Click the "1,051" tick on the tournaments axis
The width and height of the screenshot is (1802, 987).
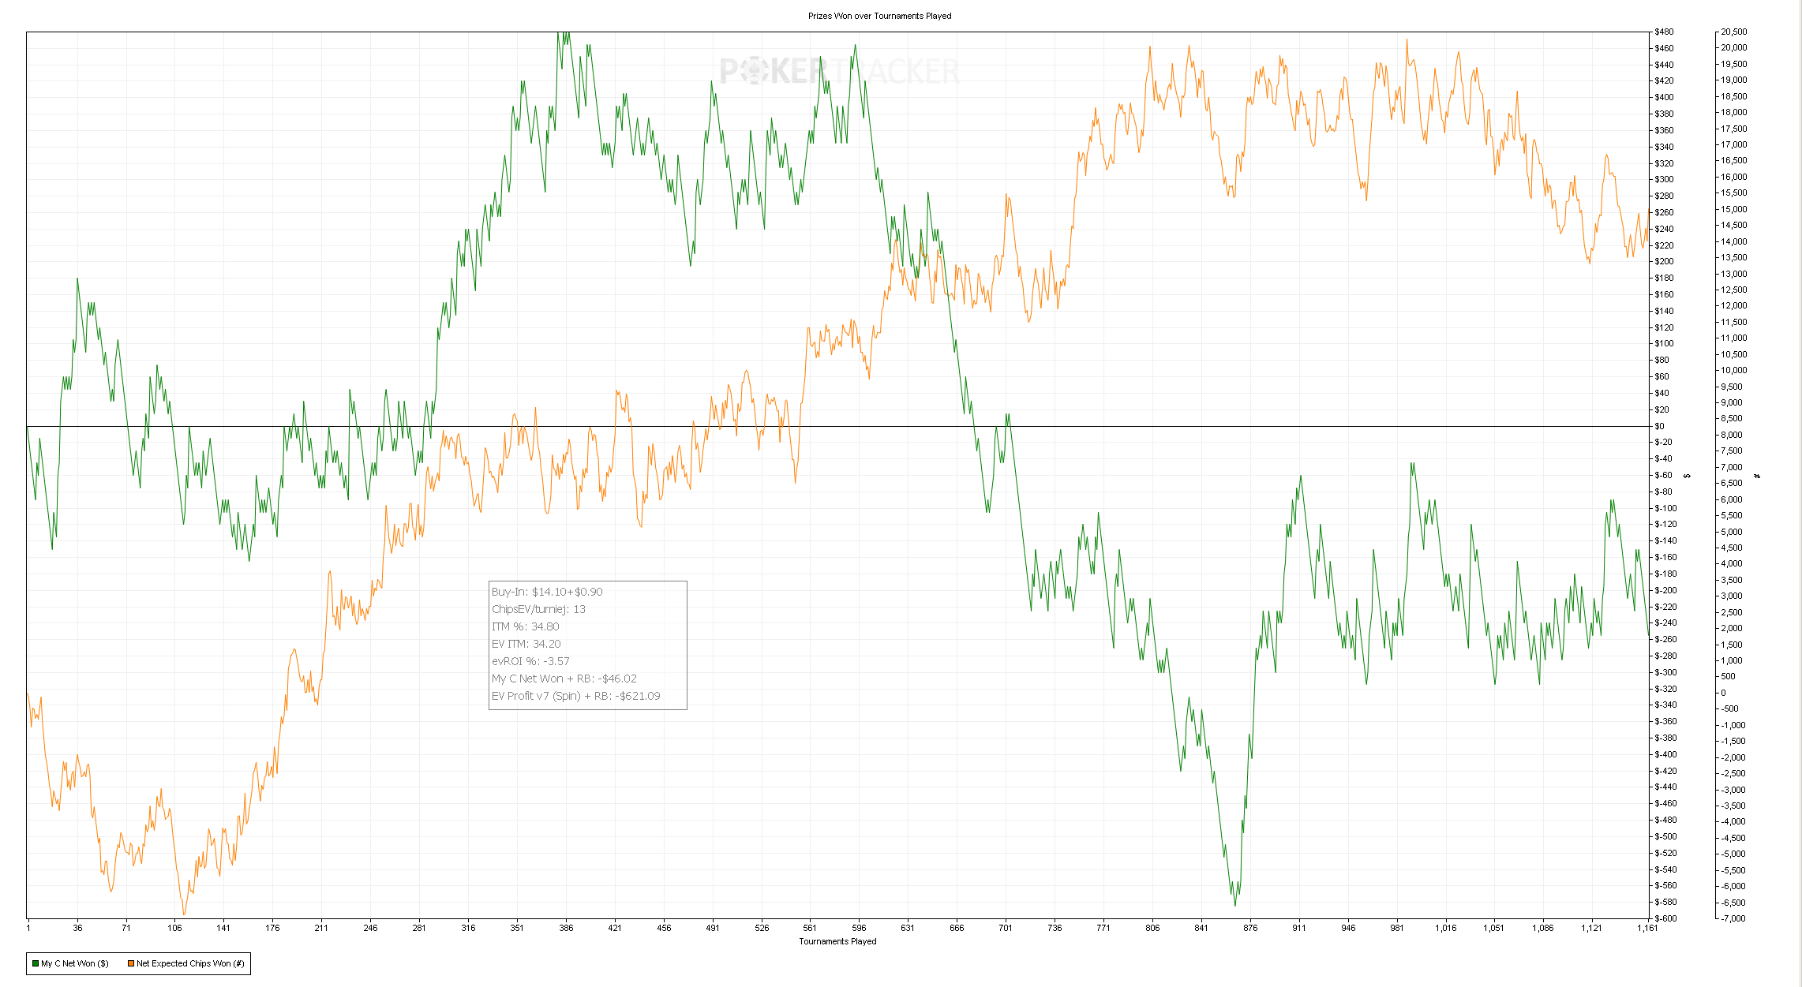1493,928
